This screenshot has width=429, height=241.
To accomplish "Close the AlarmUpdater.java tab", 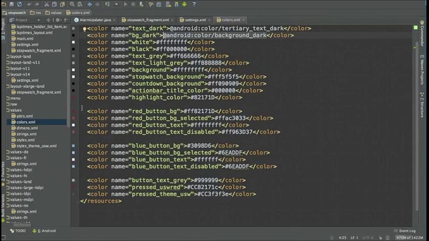I will [115, 20].
